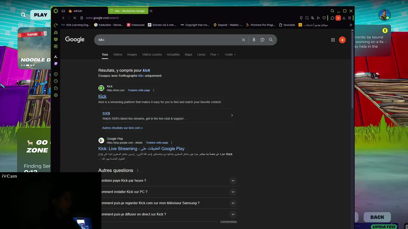Open the Freesound bookmark
The height and width of the screenshot is (229, 408).
[x=135, y=25]
